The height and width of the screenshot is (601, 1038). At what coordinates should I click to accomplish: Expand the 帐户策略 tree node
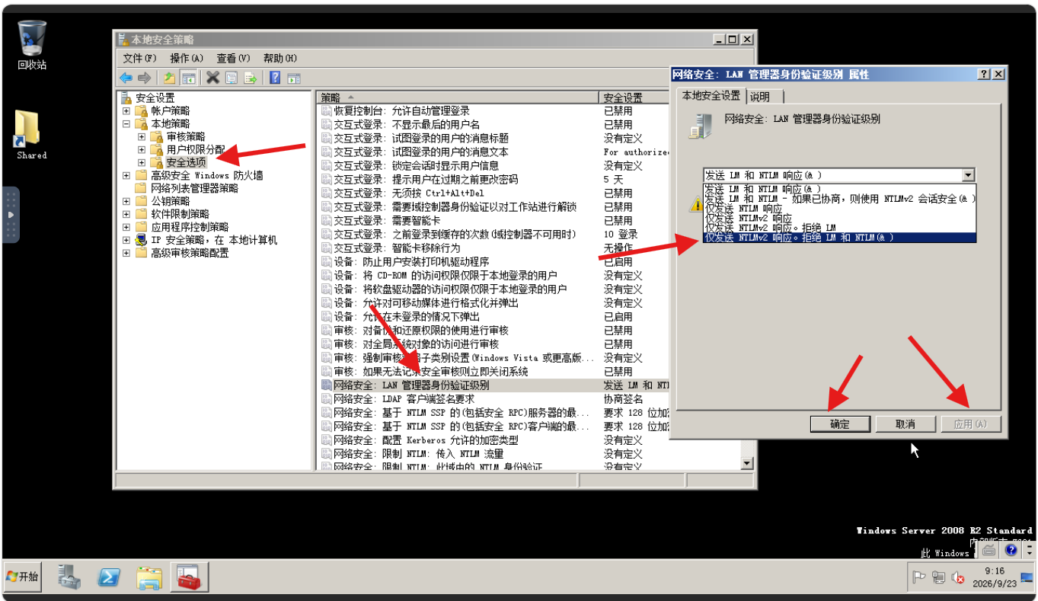click(126, 111)
